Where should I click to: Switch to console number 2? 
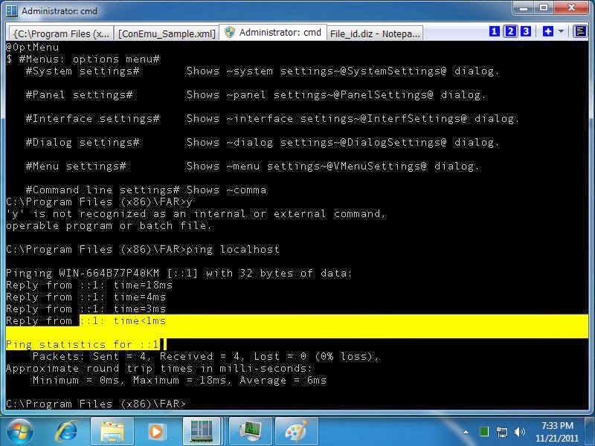[x=510, y=32]
